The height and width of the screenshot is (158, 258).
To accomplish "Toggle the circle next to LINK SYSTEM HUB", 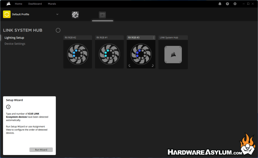I will [x=58, y=30].
